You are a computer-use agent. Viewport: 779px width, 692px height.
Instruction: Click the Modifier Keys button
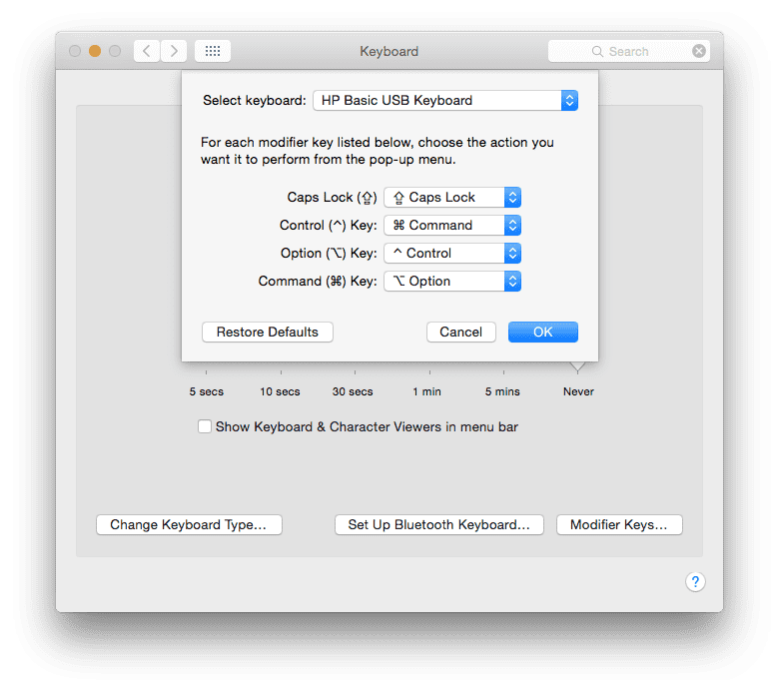[x=619, y=524]
